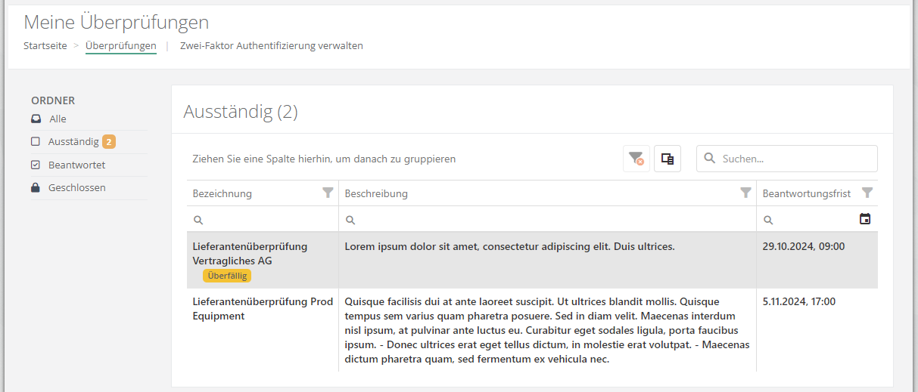
Task: Click the Bezeichnung column filter funnel
Action: click(x=328, y=193)
